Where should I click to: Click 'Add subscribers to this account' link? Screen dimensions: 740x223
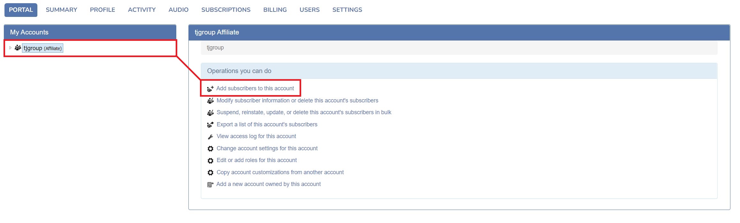(x=255, y=88)
